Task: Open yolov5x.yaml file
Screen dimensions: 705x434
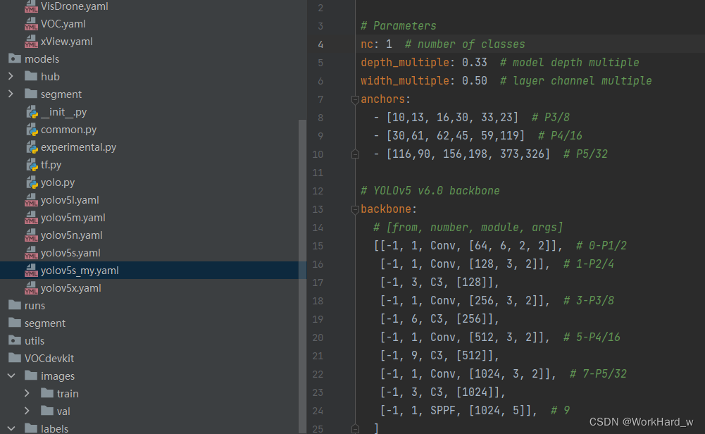Action: click(70, 288)
